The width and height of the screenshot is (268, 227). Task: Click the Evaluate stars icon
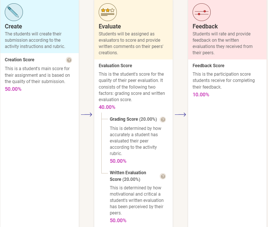pos(108,12)
